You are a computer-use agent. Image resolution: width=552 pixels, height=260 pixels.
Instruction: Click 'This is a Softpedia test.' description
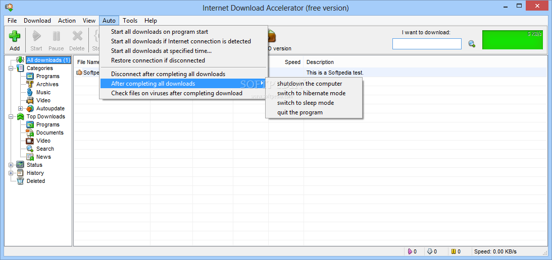pyautogui.click(x=335, y=73)
